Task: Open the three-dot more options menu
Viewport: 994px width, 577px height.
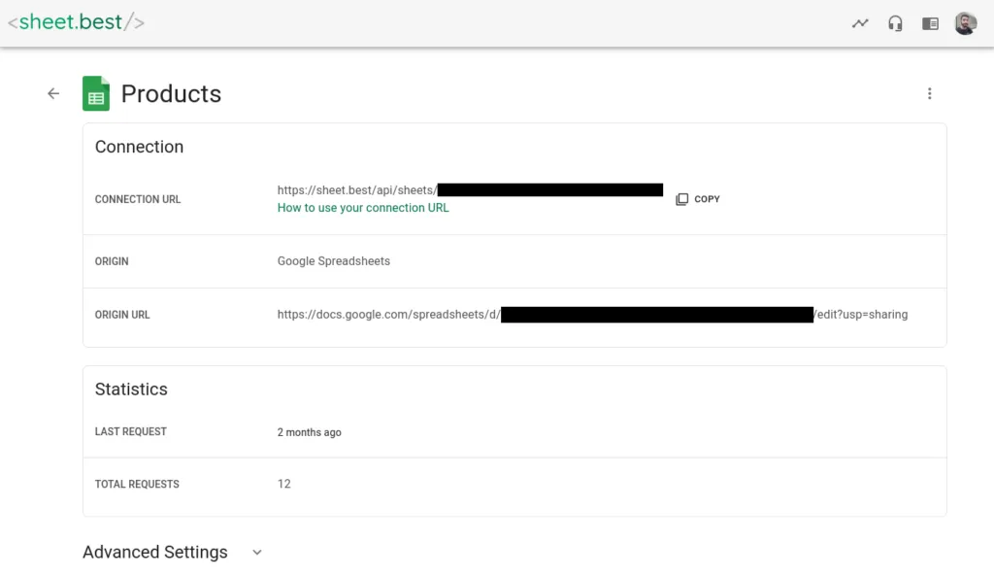Action: [929, 94]
